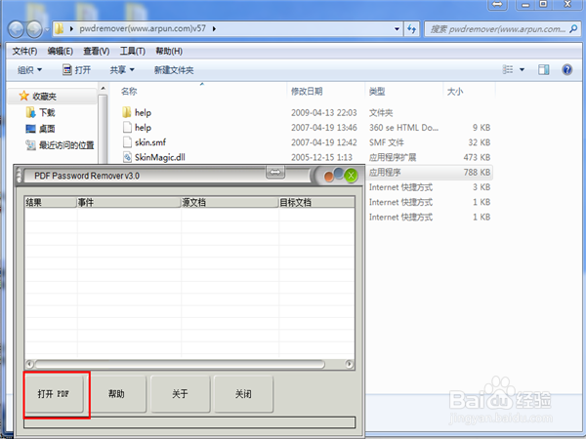Click the 目标文档 column header

[316, 202]
